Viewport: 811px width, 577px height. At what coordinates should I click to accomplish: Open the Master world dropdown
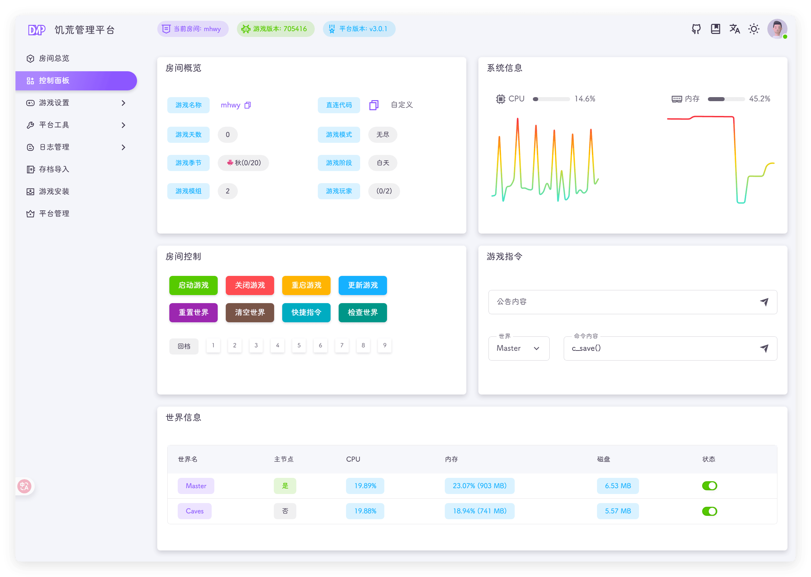519,348
